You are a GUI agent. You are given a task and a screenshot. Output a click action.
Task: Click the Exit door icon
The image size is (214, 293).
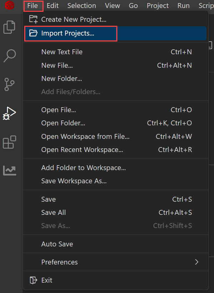34,280
